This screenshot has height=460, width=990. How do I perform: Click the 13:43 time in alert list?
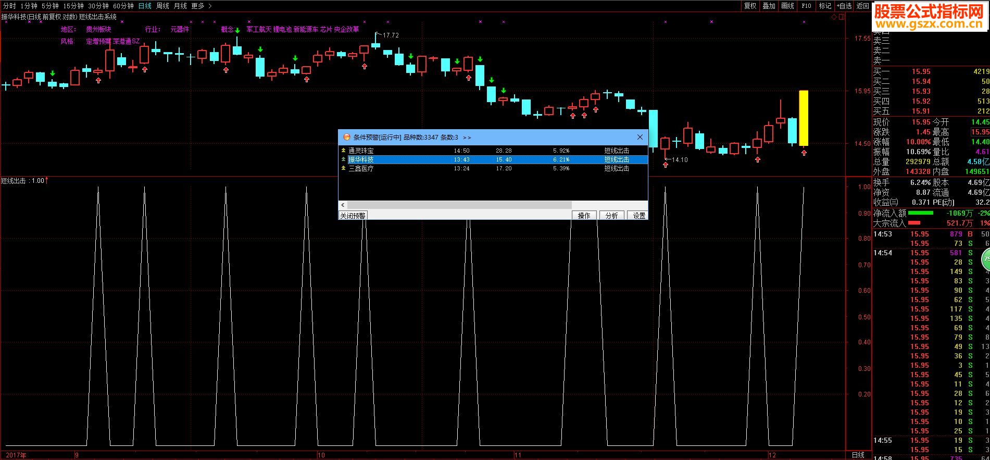pos(461,159)
